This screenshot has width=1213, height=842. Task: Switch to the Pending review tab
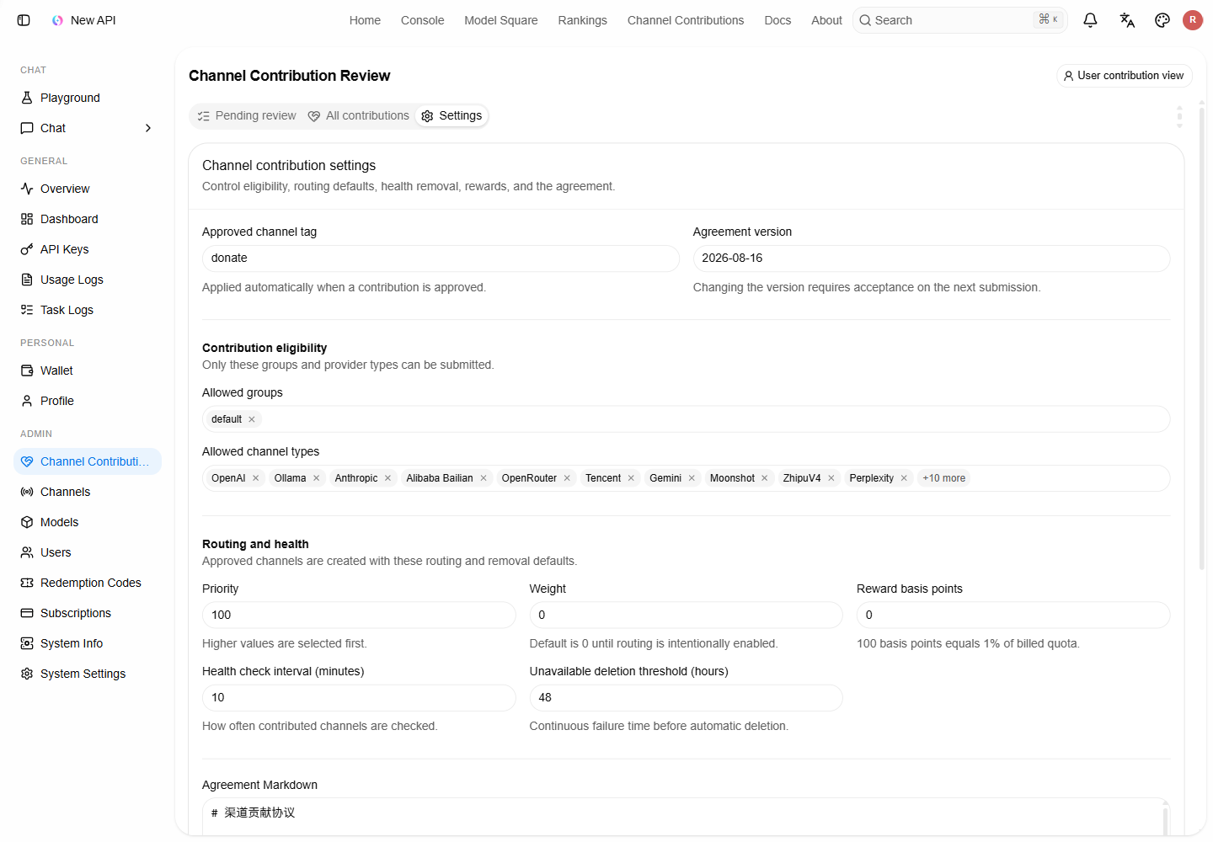(246, 116)
